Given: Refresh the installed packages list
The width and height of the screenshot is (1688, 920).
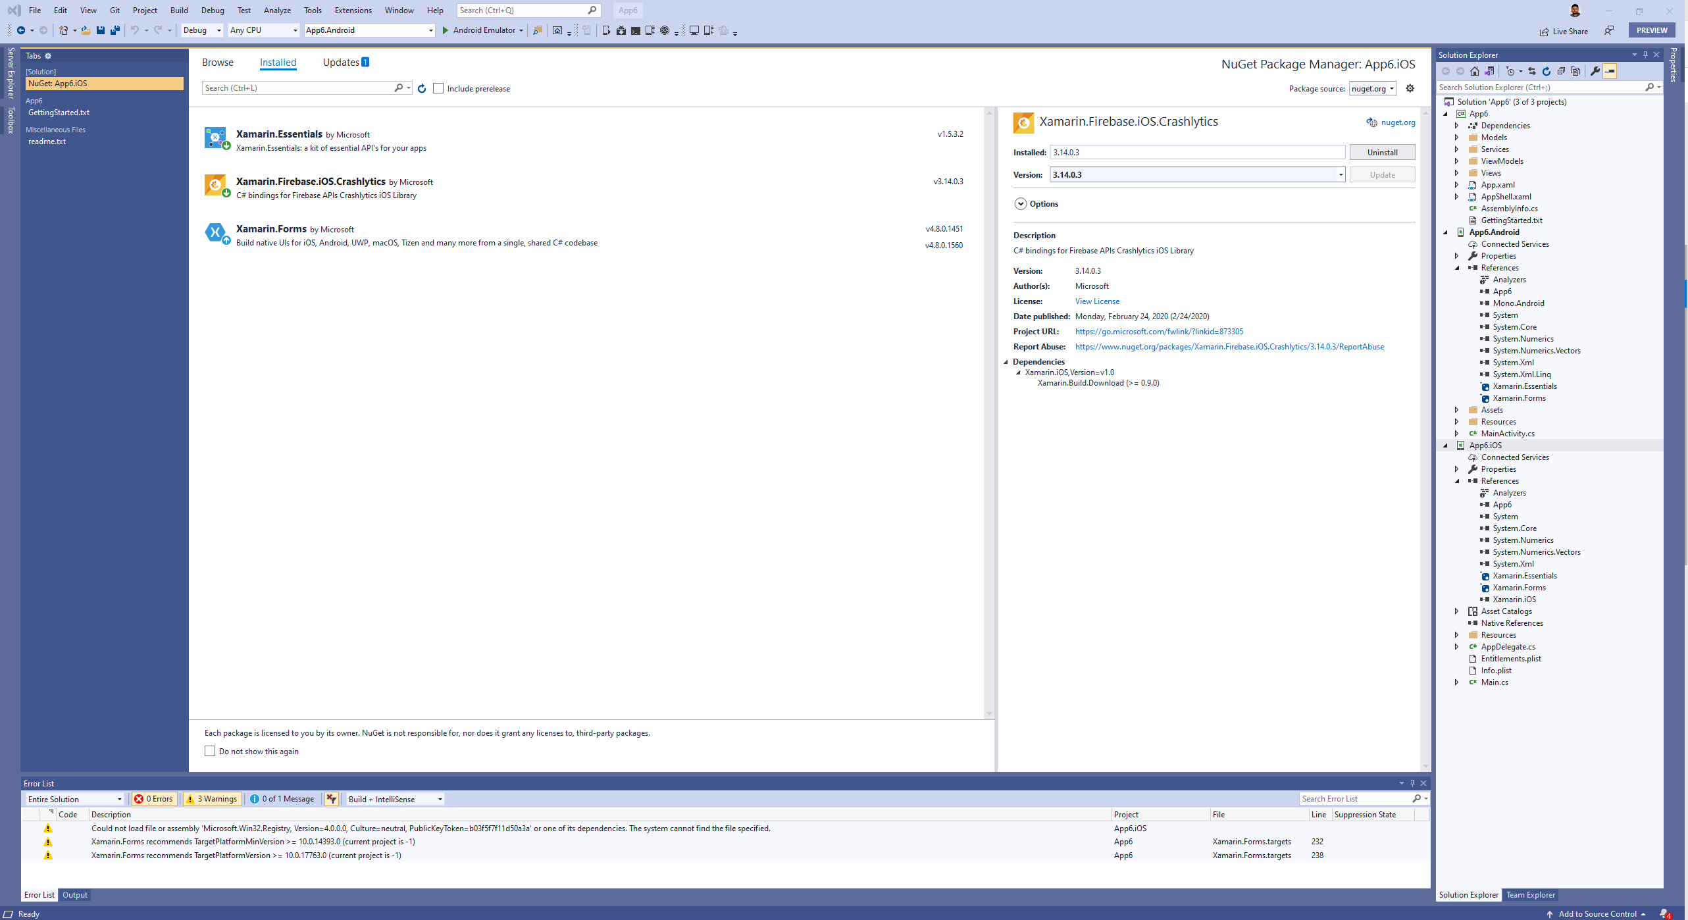Looking at the screenshot, I should coord(422,88).
